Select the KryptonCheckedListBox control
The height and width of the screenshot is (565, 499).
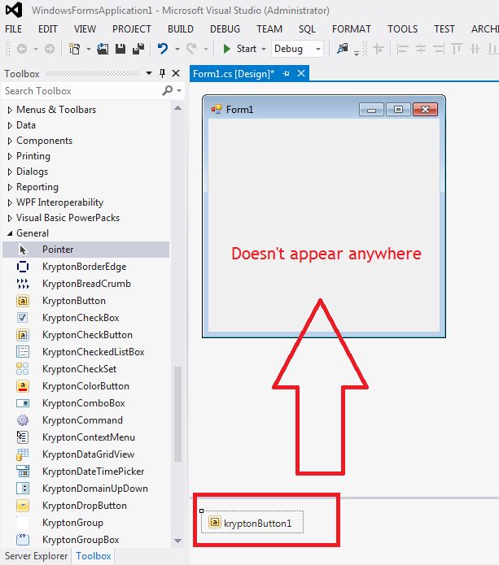(85, 352)
